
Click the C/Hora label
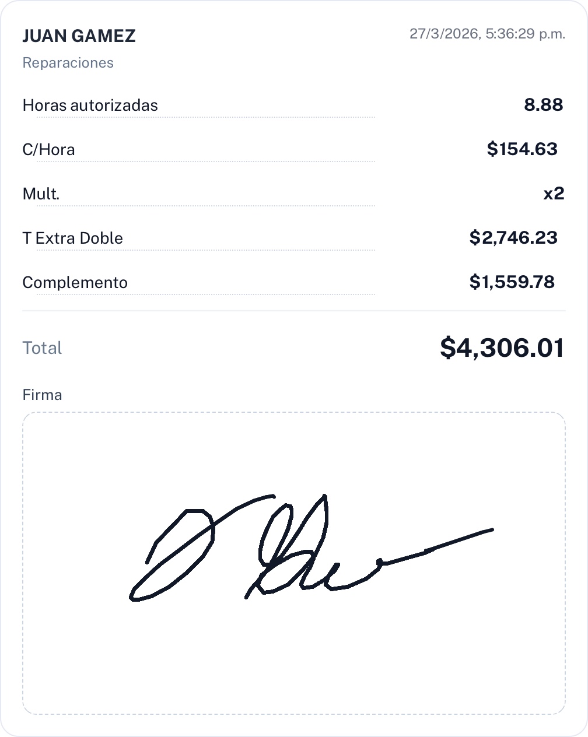click(x=48, y=150)
